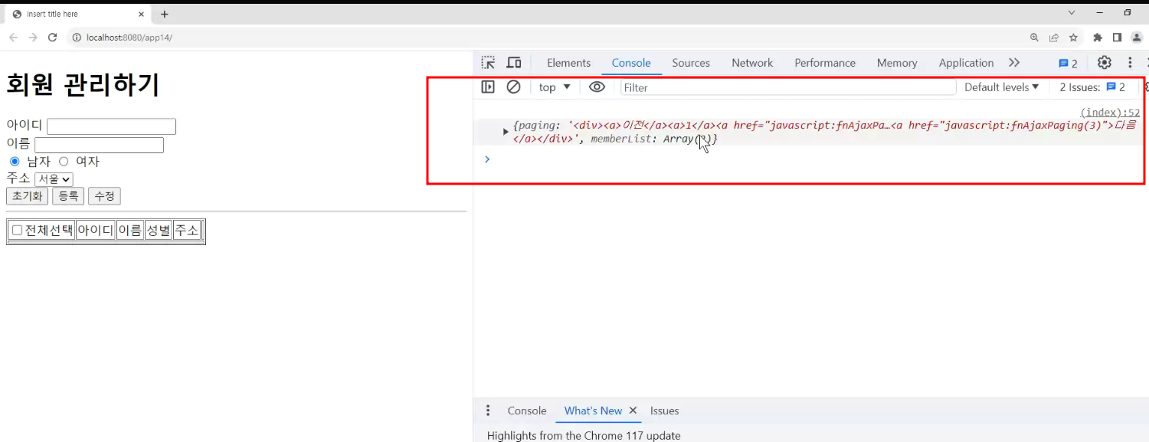Image resolution: width=1149 pixels, height=442 pixels.
Task: Select the Insert title here browser tab
Action: [x=77, y=14]
